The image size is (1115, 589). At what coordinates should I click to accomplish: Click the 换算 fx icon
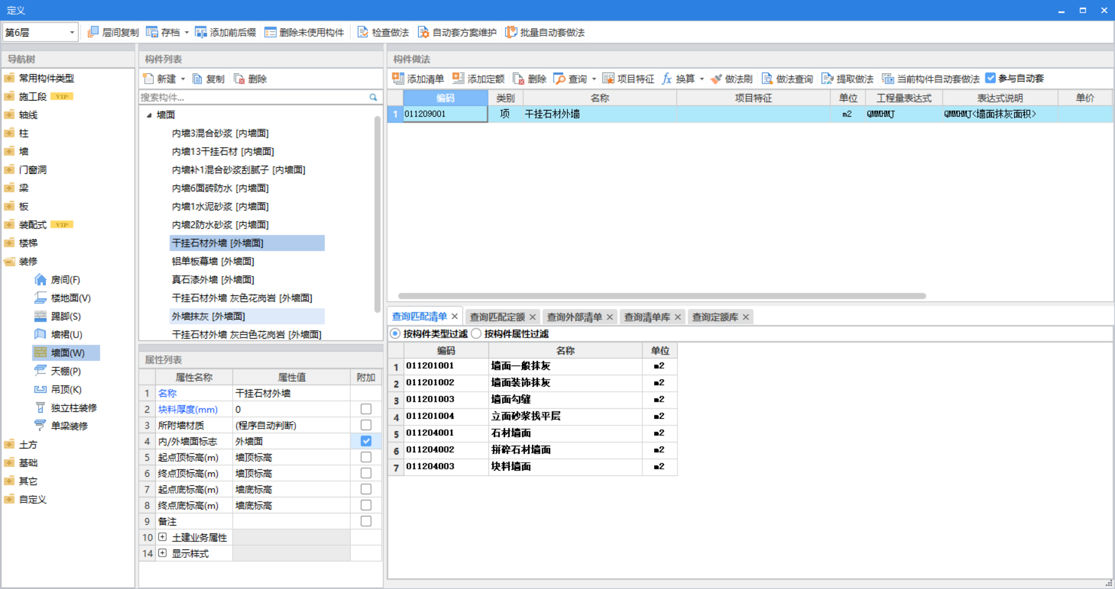click(x=667, y=79)
